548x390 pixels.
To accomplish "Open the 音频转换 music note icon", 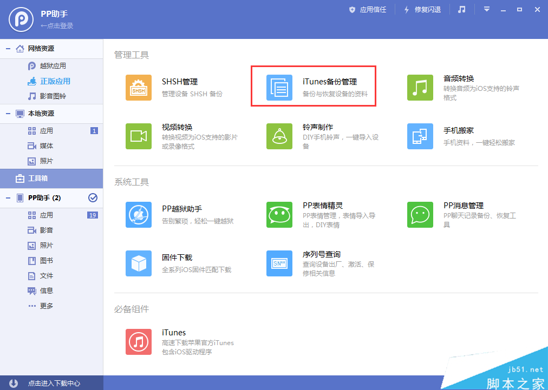I will 420,88.
